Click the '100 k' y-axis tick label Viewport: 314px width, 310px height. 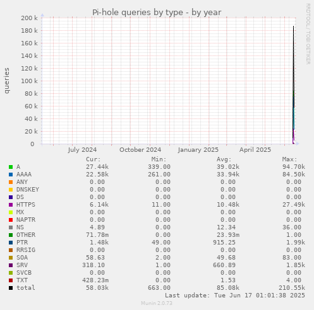click(29, 81)
